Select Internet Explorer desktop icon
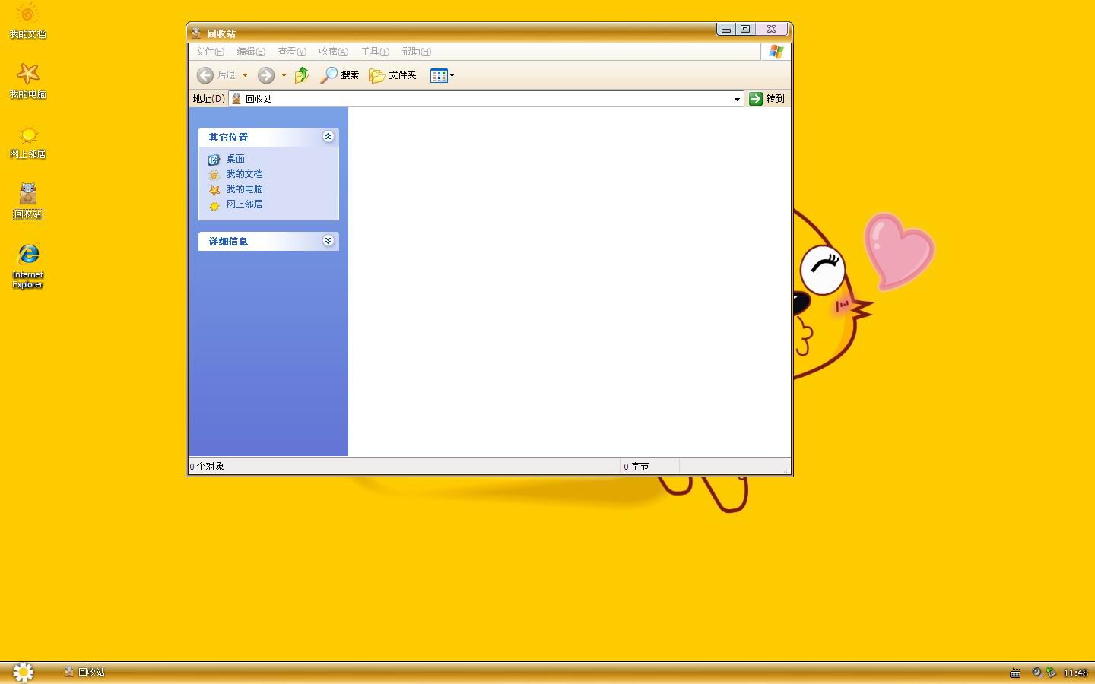1095x684 pixels. tap(27, 265)
